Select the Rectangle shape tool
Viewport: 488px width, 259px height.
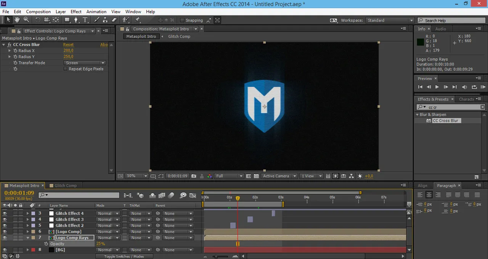click(67, 20)
